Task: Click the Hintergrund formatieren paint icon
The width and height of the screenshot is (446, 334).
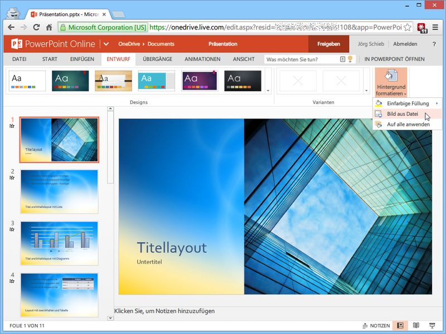Action: 391,76
